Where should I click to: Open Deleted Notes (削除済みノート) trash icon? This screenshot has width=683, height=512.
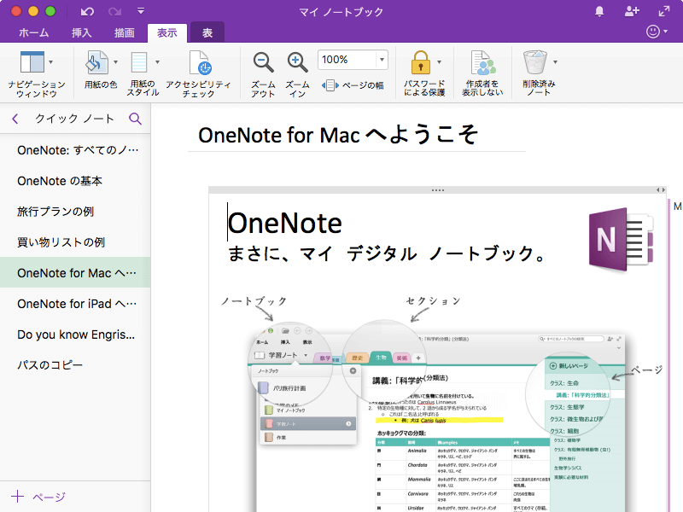click(535, 63)
